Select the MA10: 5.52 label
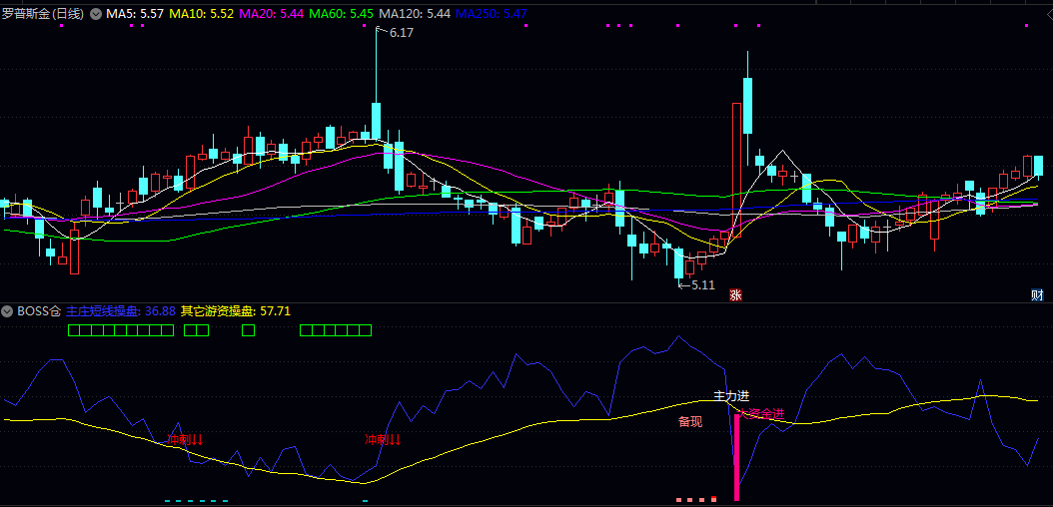The width and height of the screenshot is (1053, 507). pos(202,13)
